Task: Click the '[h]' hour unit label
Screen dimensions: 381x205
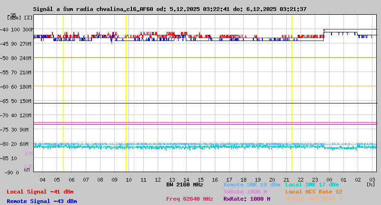Action: tap(371, 184)
